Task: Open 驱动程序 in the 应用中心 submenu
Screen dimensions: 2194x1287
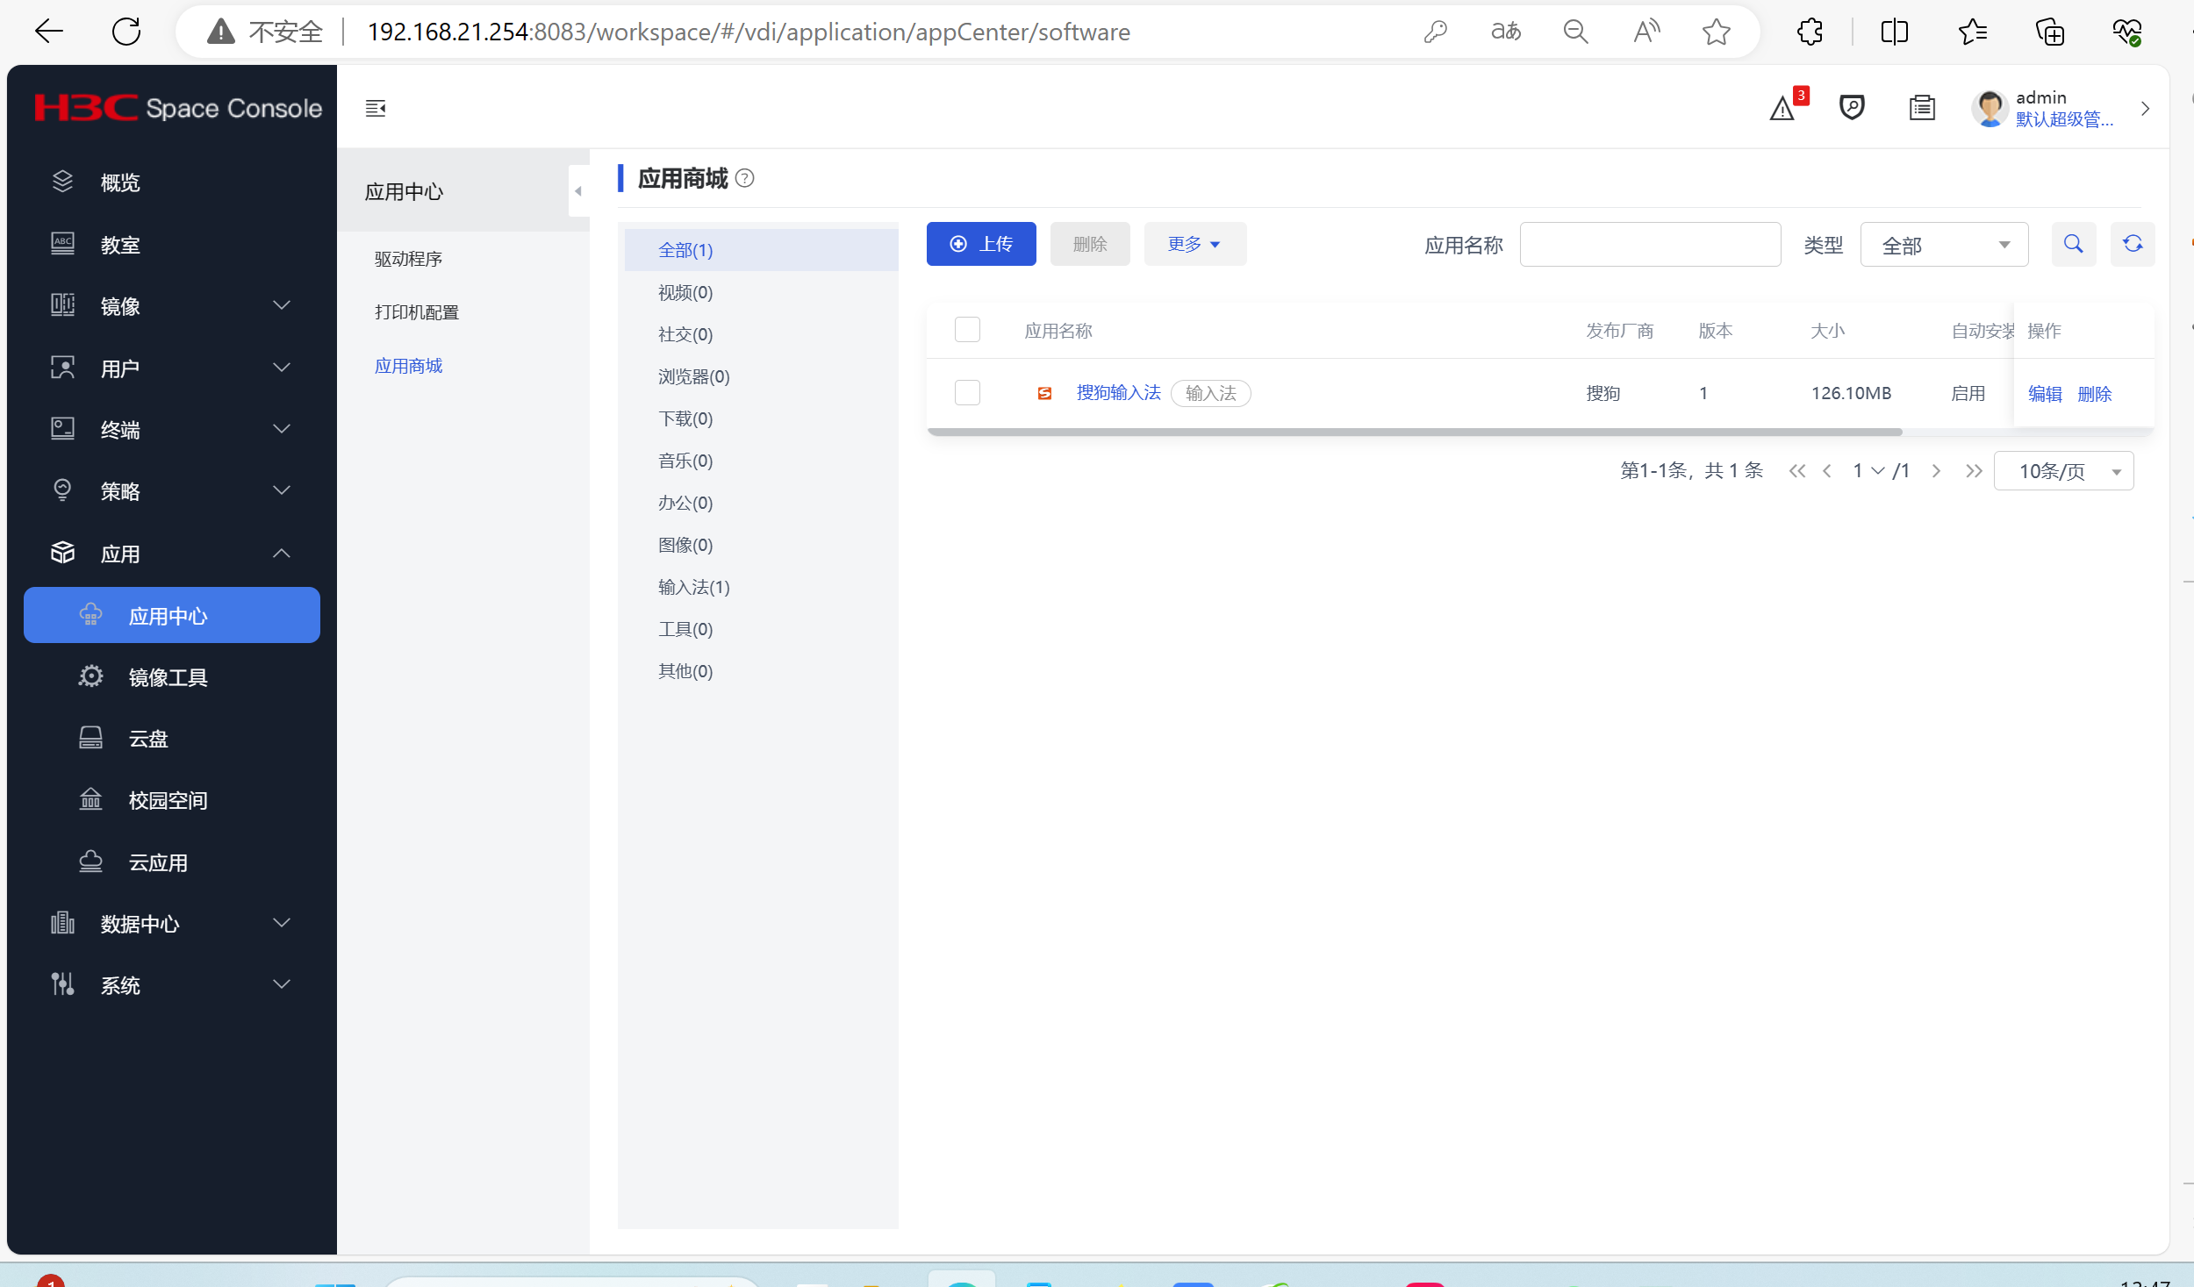Action: tap(408, 259)
